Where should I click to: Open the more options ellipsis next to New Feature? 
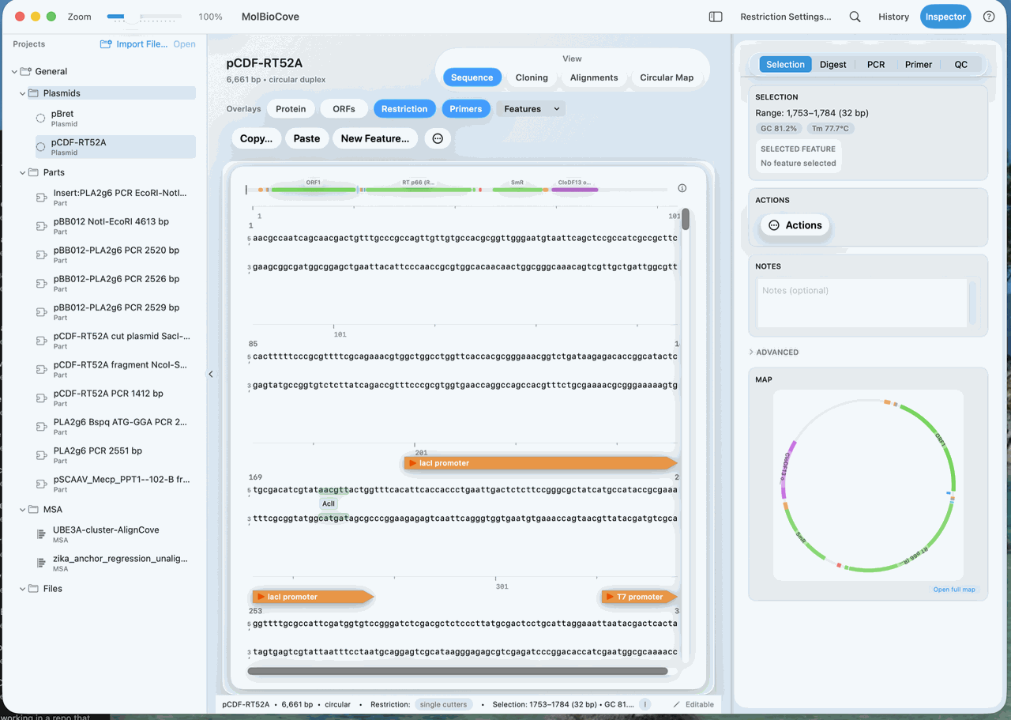tap(438, 138)
